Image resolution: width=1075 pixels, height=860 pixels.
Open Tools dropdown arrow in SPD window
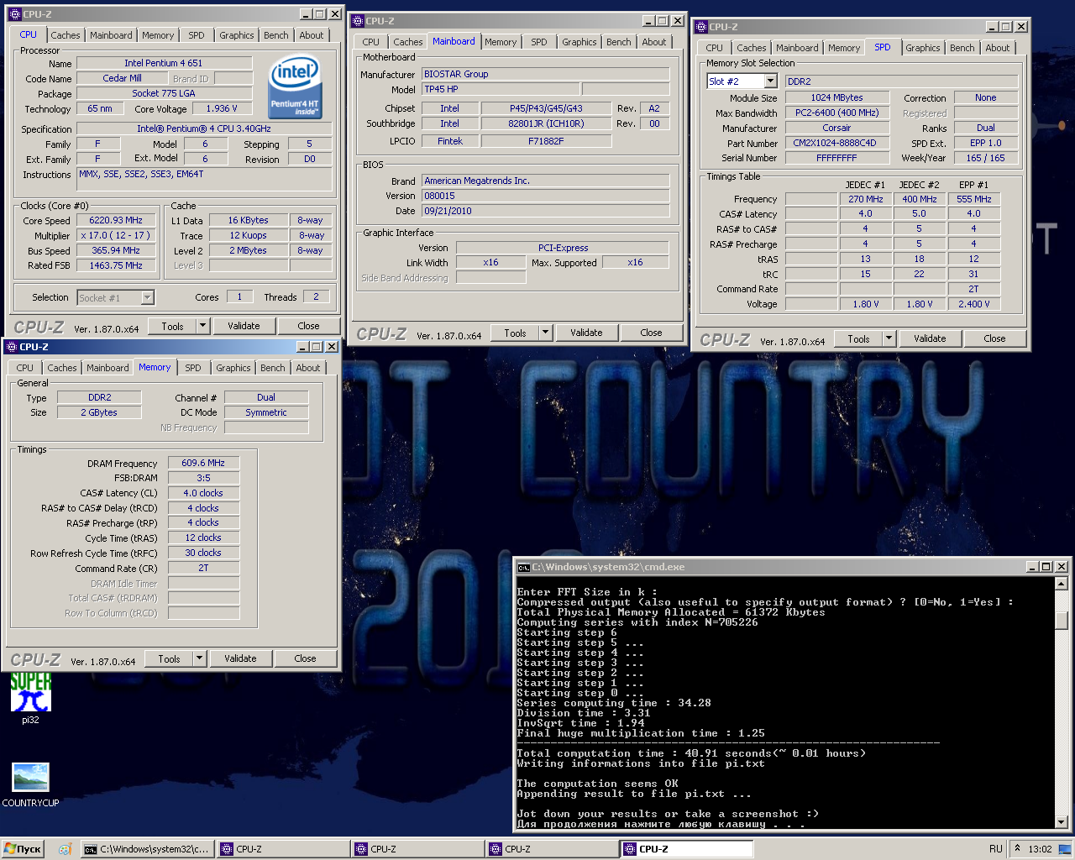tap(889, 338)
